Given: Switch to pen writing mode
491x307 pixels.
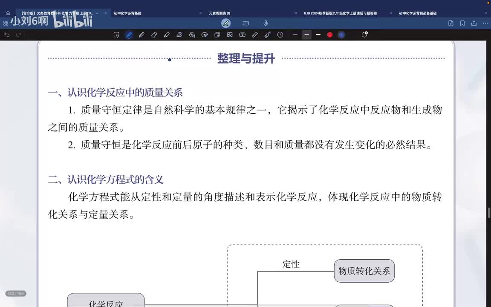Looking at the screenshot, I should click(x=226, y=23).
